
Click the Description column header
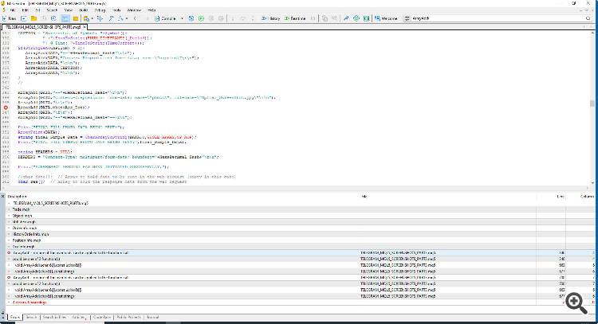(18, 197)
